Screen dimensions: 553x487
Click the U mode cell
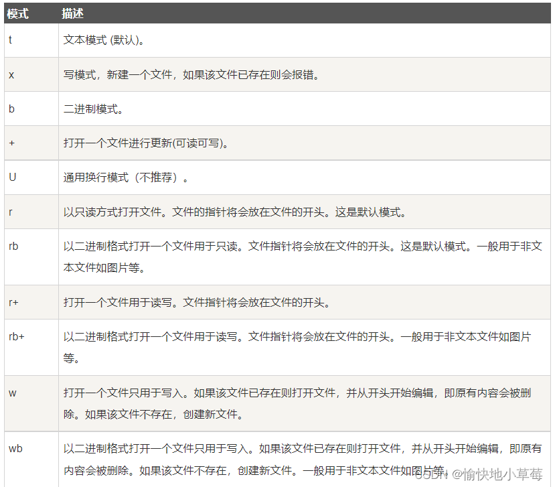pyautogui.click(x=11, y=177)
